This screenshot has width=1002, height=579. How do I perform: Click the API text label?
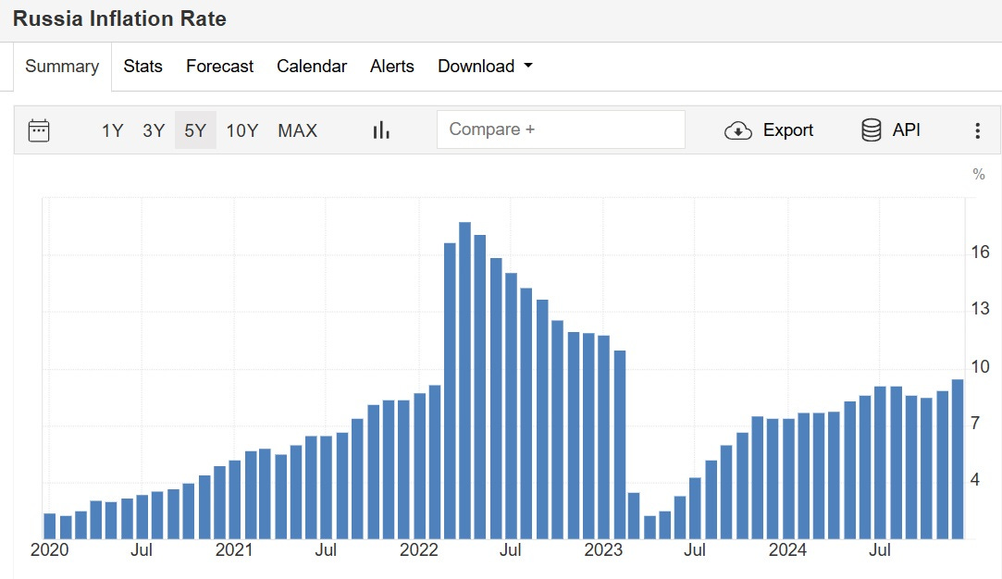[x=906, y=129]
